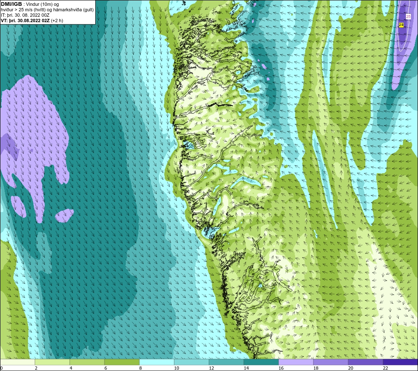Click legend tick value 20
This screenshot has height=371, width=418.
(x=351, y=368)
